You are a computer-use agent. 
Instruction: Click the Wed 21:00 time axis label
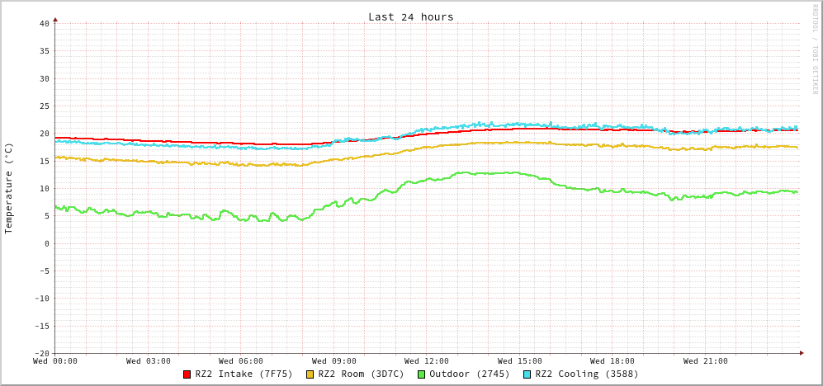705,361
